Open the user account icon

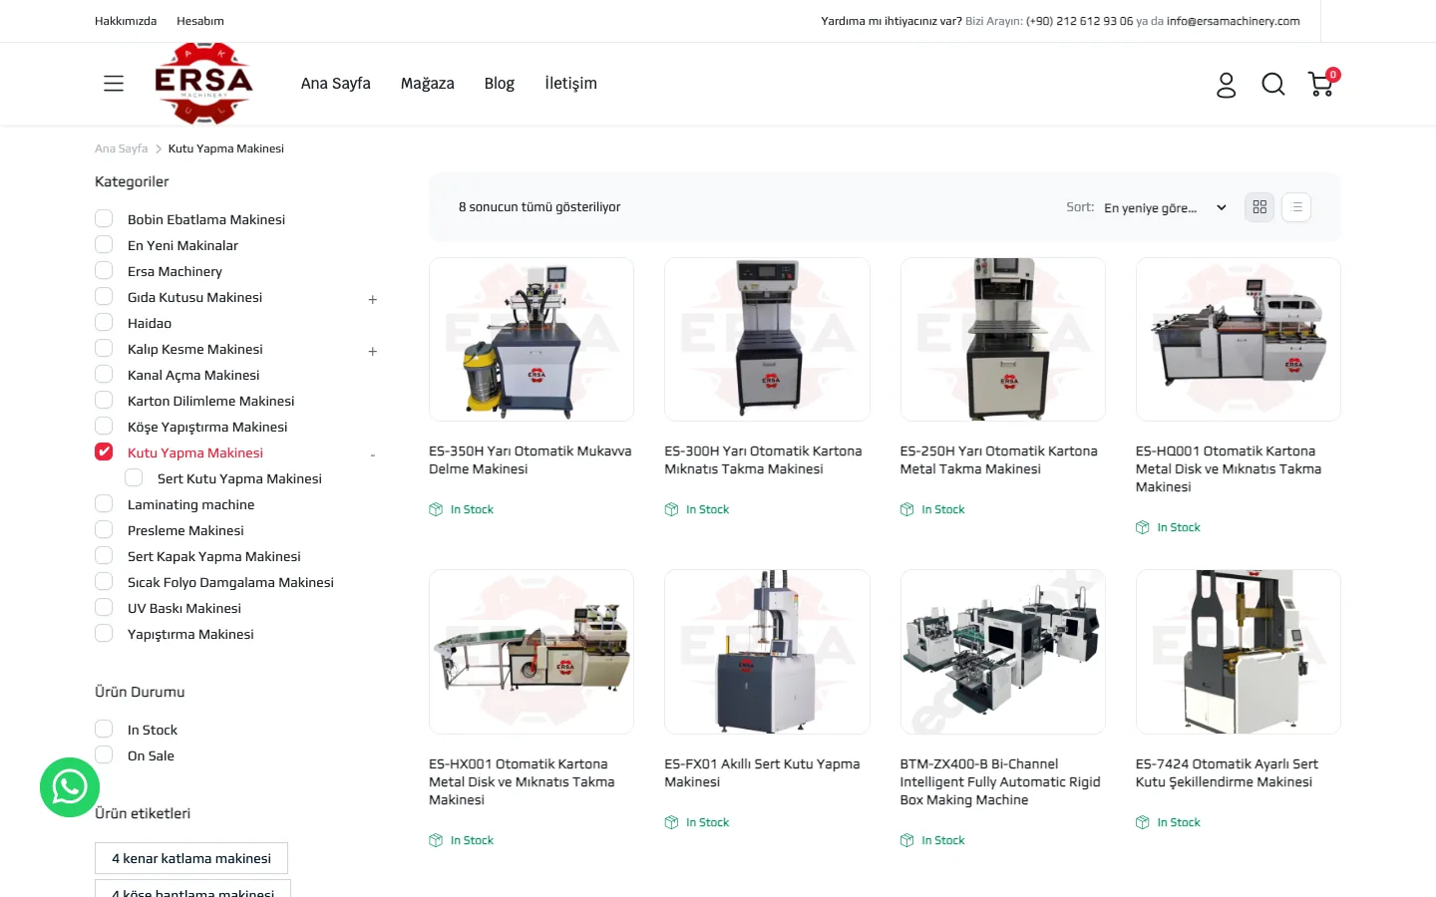(1227, 85)
